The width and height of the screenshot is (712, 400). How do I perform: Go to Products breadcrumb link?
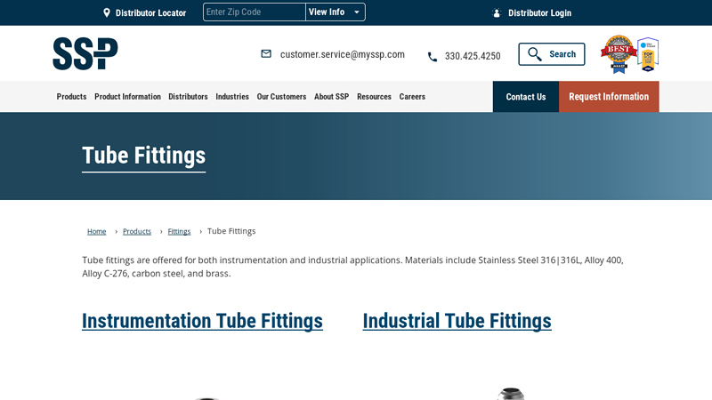pyautogui.click(x=137, y=231)
